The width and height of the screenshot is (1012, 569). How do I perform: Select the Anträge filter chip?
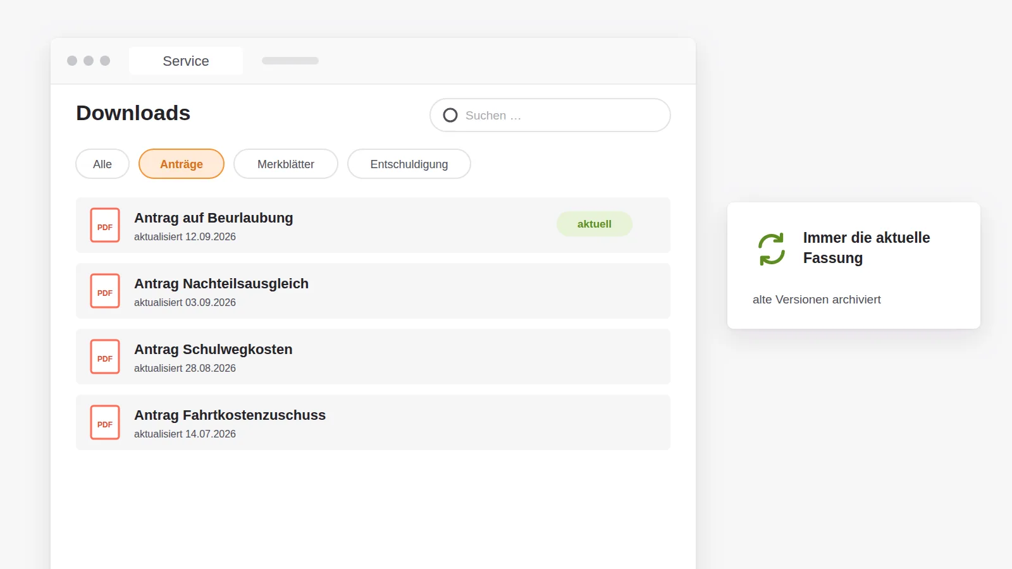click(x=182, y=164)
